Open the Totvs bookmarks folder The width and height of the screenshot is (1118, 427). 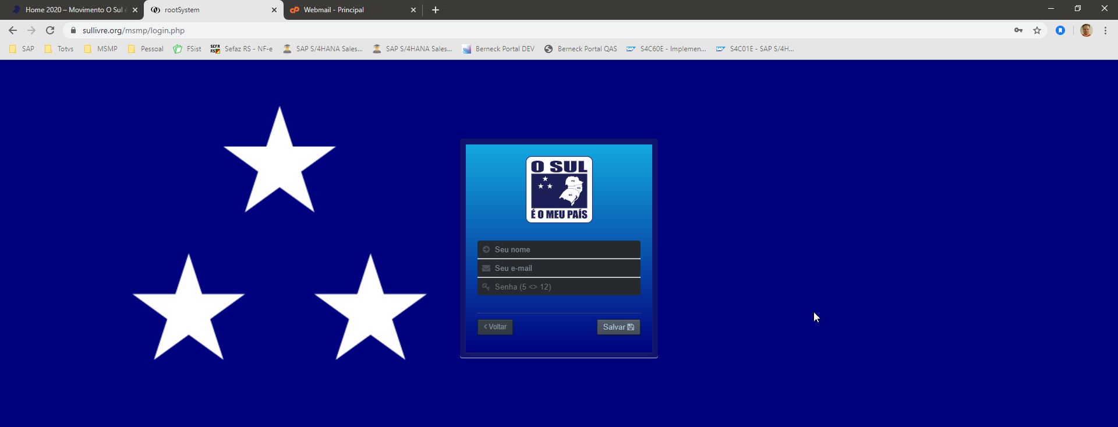click(x=59, y=49)
